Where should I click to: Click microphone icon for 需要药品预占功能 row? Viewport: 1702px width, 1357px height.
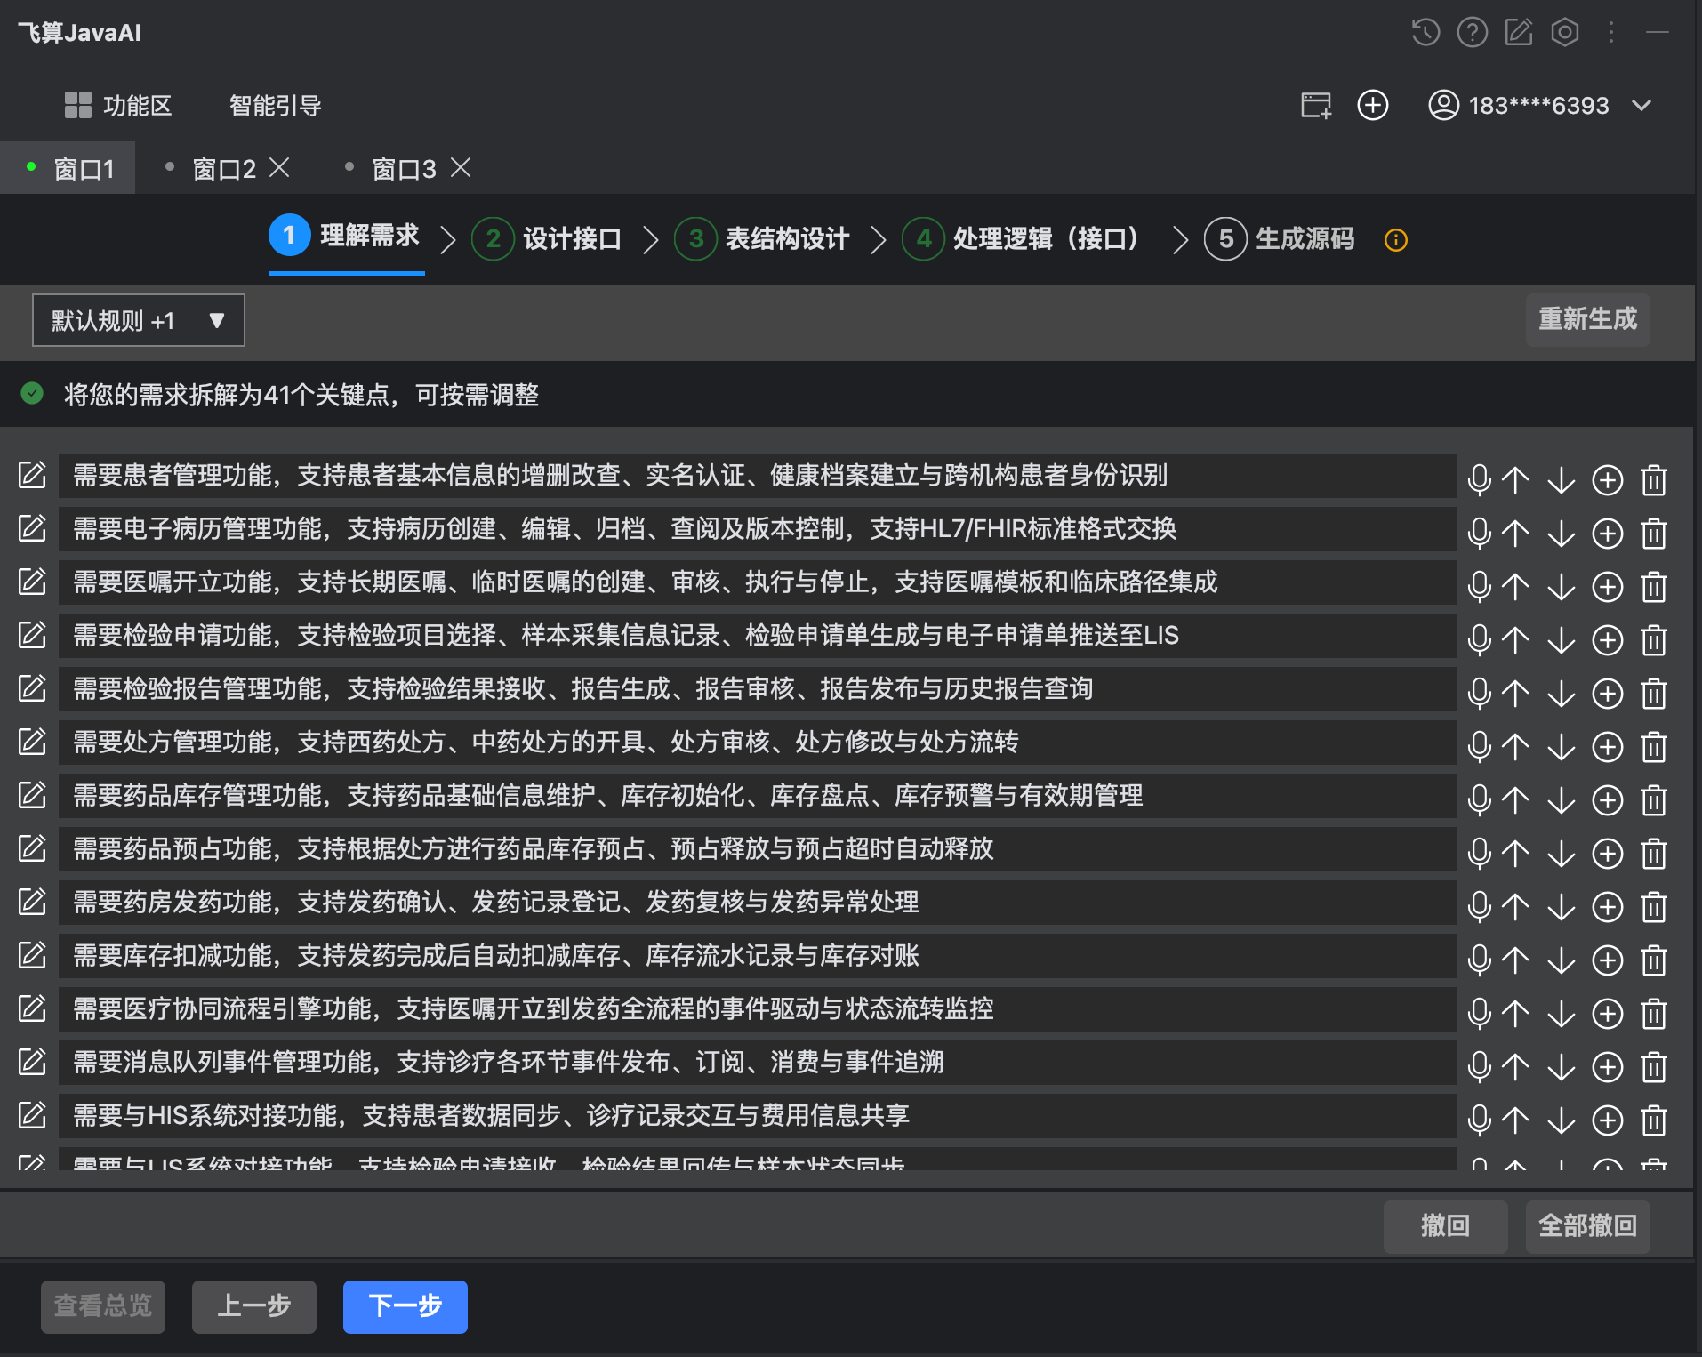pos(1480,854)
